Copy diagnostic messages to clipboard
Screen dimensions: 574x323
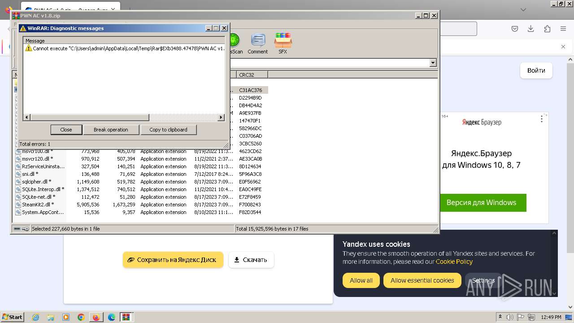click(168, 130)
